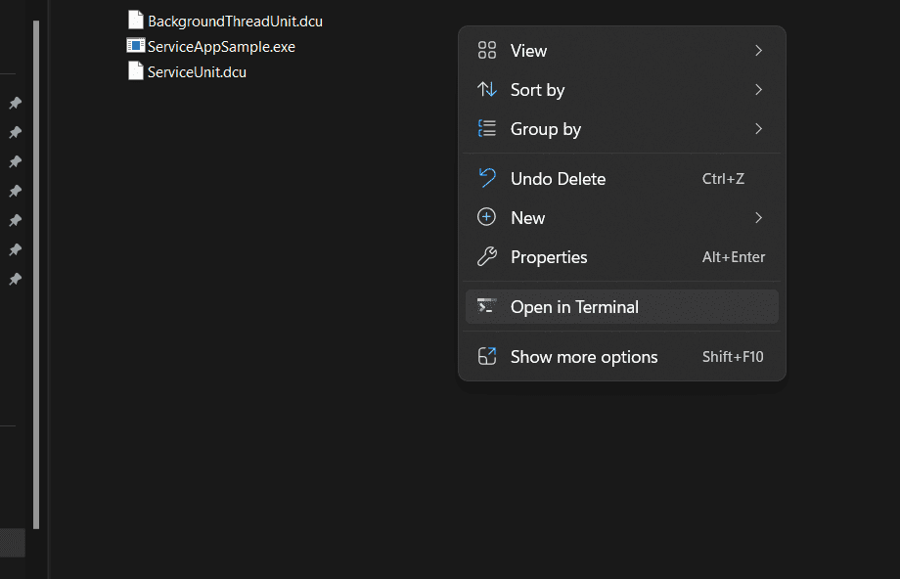This screenshot has width=900, height=579.
Task: Click the Properties wrench icon
Action: click(486, 257)
